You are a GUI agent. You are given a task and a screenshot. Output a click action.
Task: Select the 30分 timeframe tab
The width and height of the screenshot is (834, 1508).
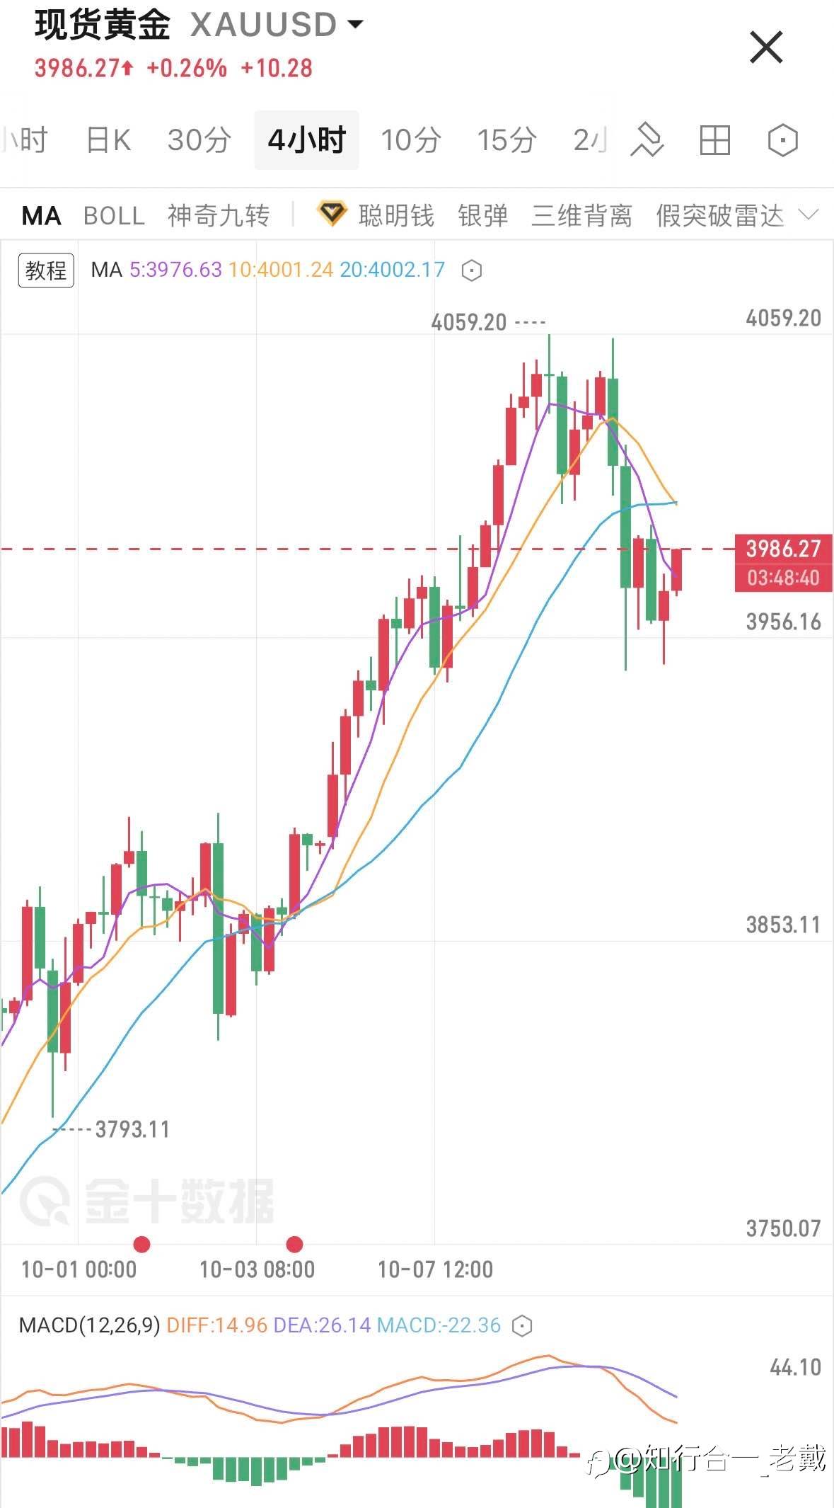point(199,139)
